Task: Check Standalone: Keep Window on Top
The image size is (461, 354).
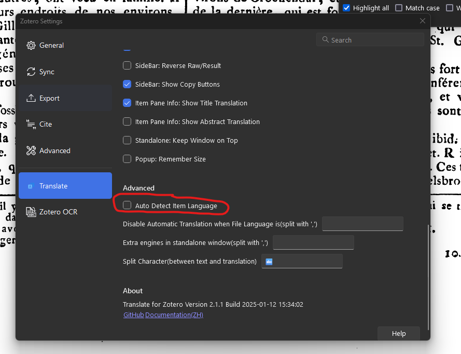Action: pos(127,140)
